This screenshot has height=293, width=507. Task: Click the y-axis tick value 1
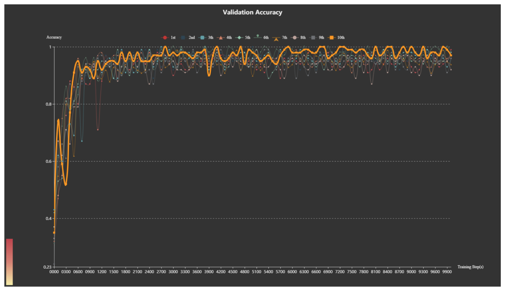50,47
